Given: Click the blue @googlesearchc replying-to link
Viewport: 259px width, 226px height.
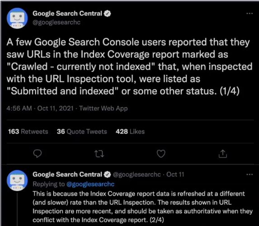Looking at the screenshot, I should (90, 184).
